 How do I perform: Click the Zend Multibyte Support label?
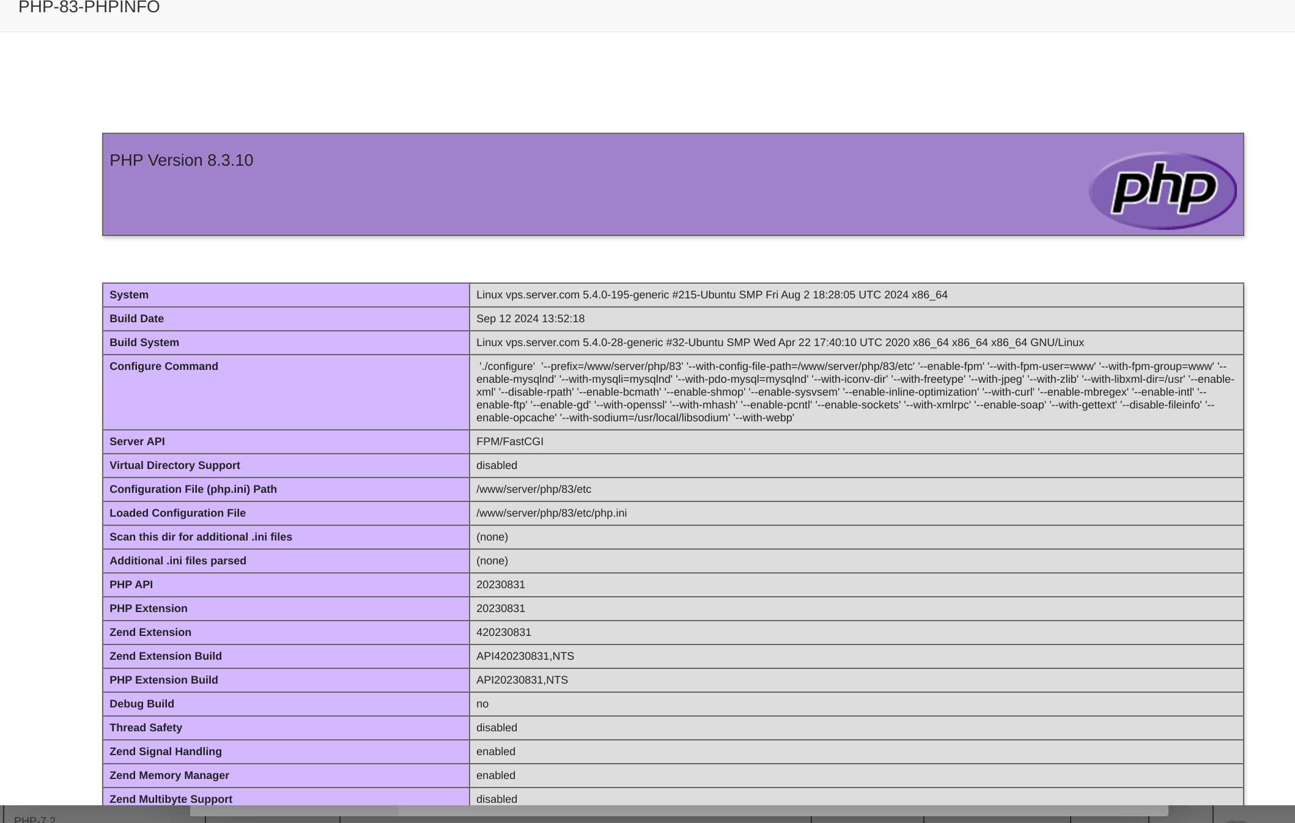click(x=171, y=799)
